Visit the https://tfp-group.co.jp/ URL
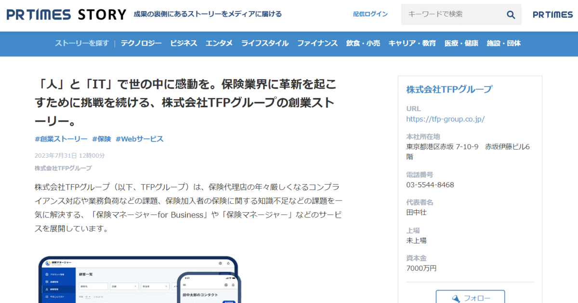 pyautogui.click(x=446, y=119)
